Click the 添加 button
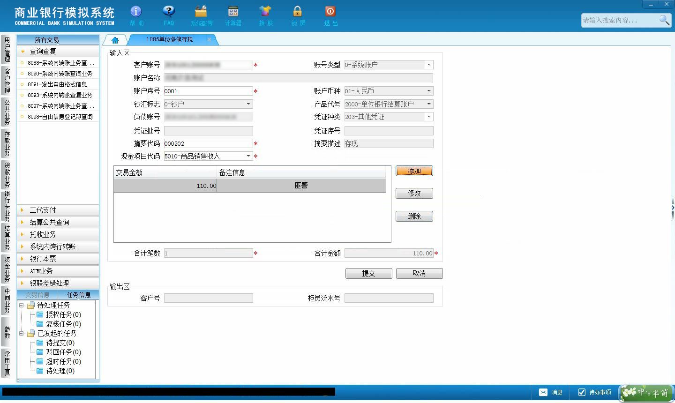The image size is (675, 403). point(414,171)
